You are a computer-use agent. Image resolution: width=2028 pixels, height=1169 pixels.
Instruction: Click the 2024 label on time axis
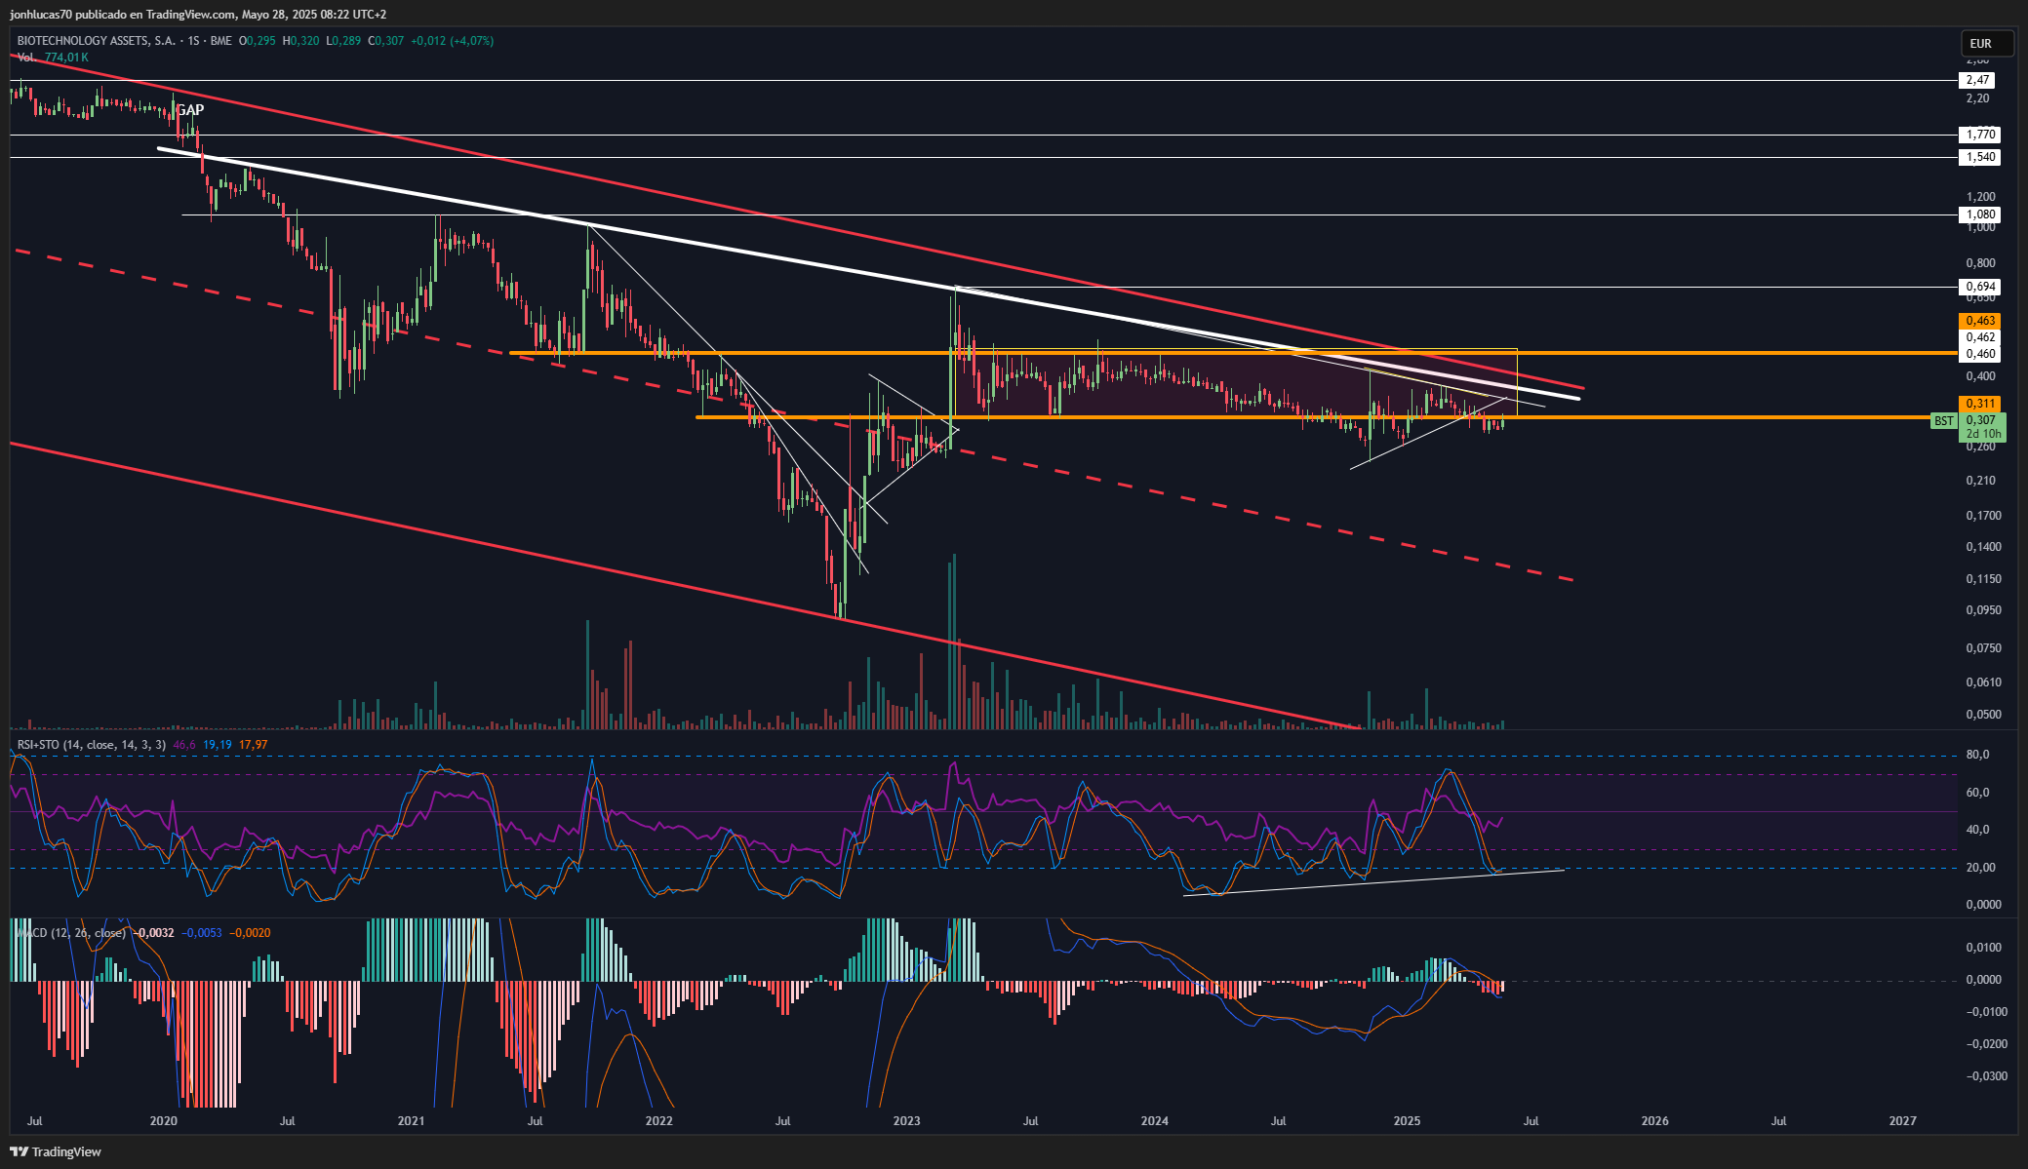pyautogui.click(x=1155, y=1121)
